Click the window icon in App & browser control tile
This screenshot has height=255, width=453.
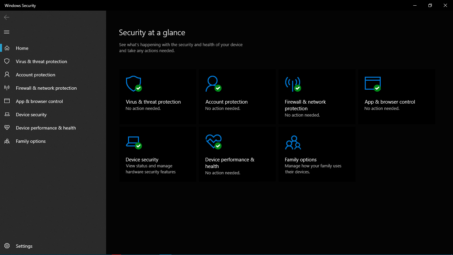pos(372,83)
